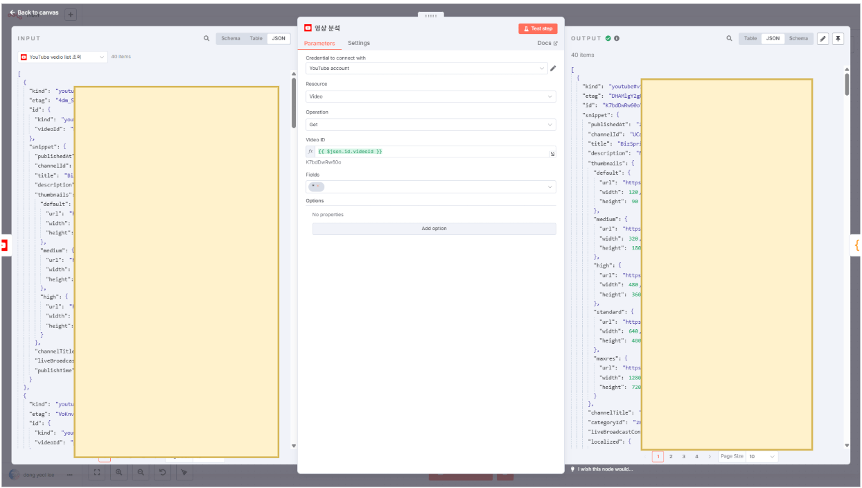Switch to the Settings tab

tap(358, 43)
